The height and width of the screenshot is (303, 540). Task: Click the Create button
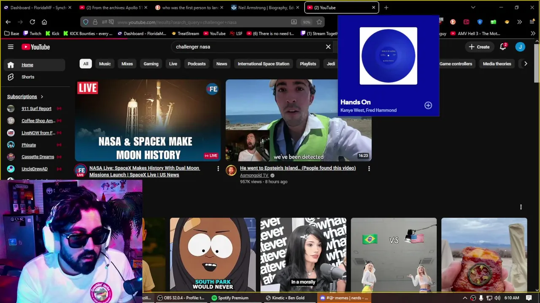(x=479, y=47)
